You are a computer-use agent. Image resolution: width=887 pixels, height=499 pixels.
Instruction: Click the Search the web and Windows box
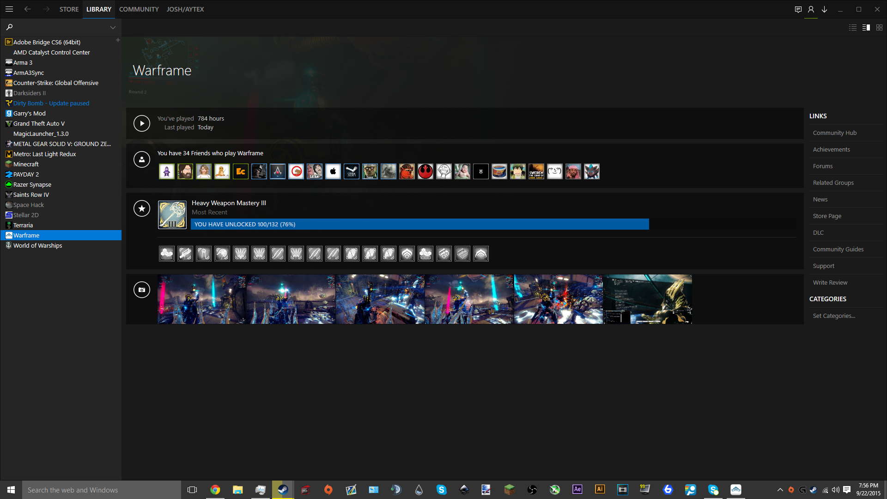(102, 490)
